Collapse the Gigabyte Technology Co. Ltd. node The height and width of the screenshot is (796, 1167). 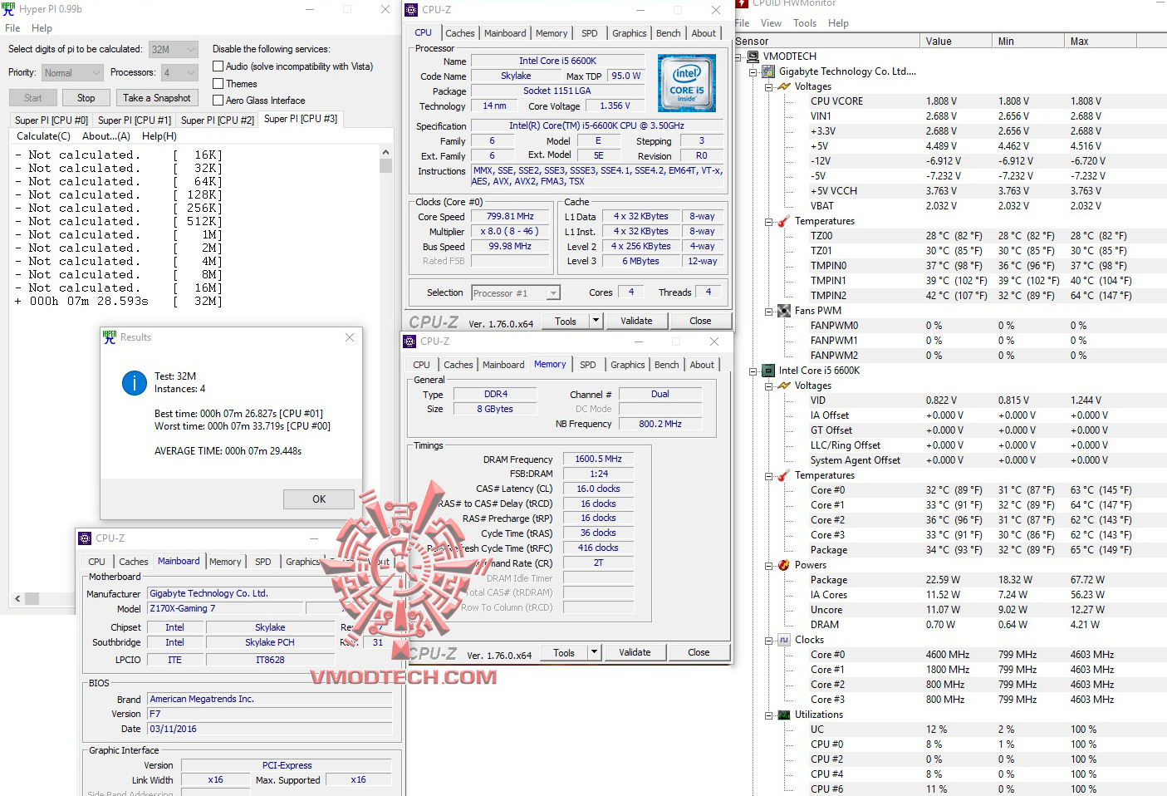click(x=753, y=71)
